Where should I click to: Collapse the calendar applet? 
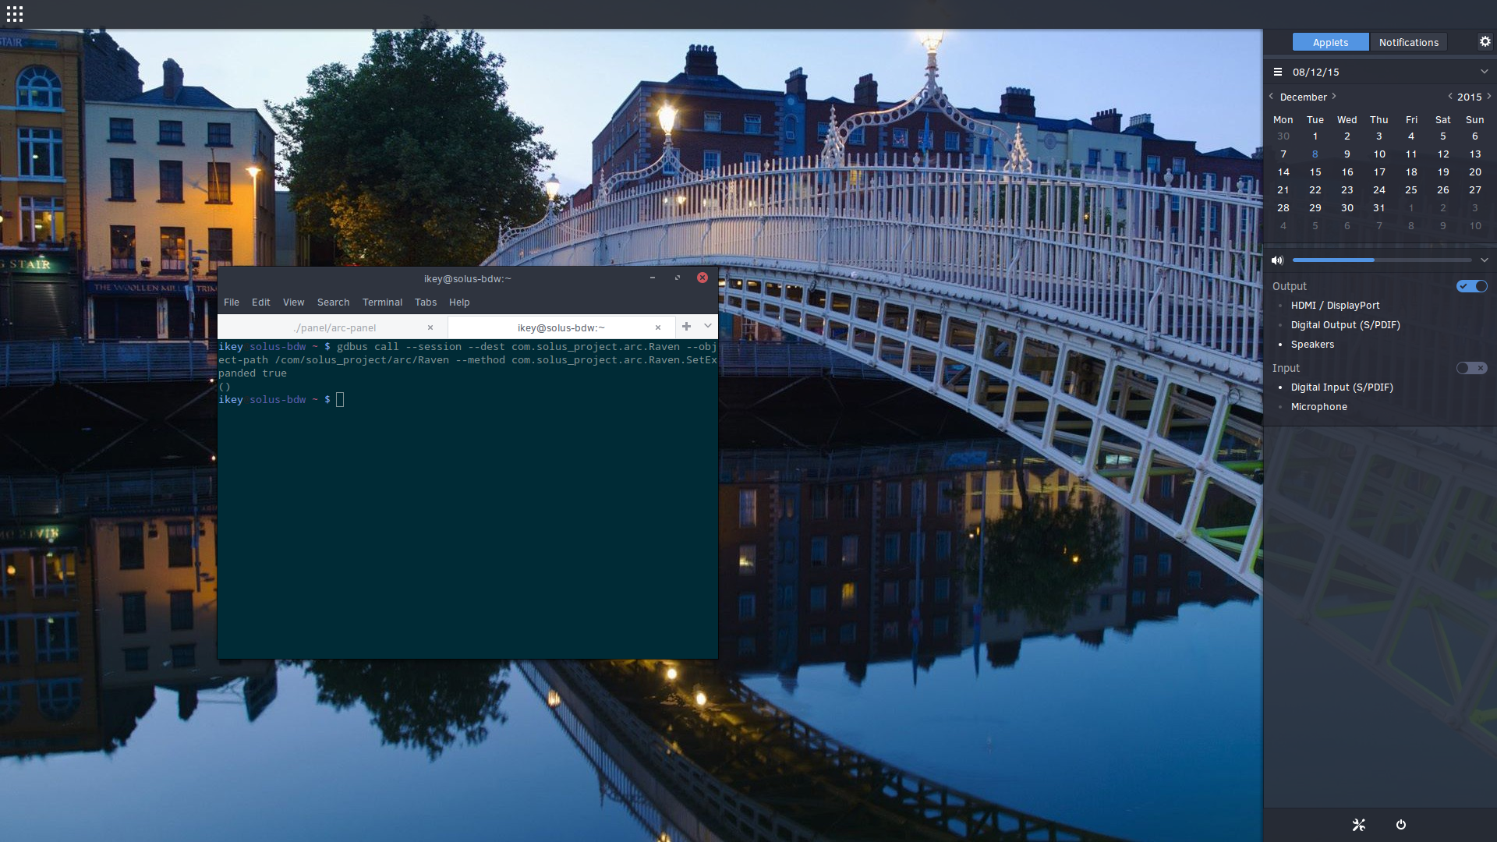click(x=1485, y=72)
